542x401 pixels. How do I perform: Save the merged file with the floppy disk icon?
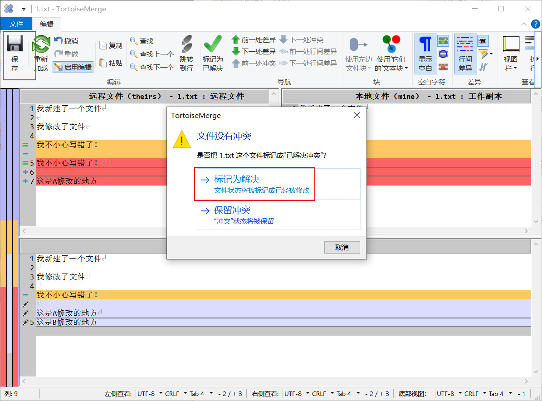tap(15, 54)
